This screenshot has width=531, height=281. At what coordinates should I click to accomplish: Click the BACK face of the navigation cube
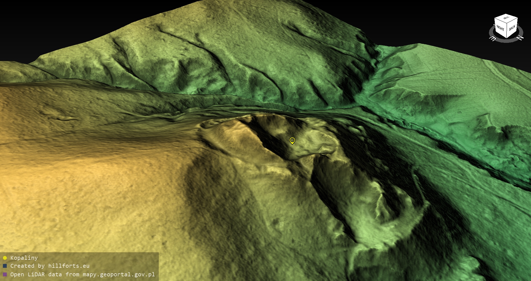point(512,28)
